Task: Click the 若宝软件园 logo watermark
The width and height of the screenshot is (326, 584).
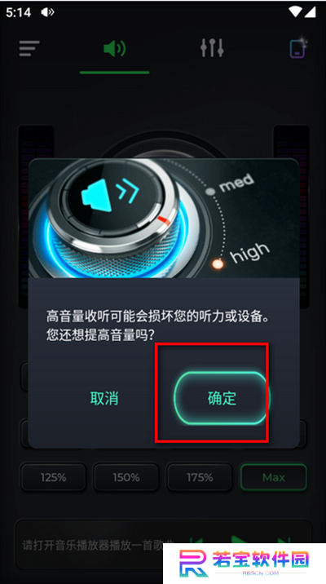Action: coord(244,564)
